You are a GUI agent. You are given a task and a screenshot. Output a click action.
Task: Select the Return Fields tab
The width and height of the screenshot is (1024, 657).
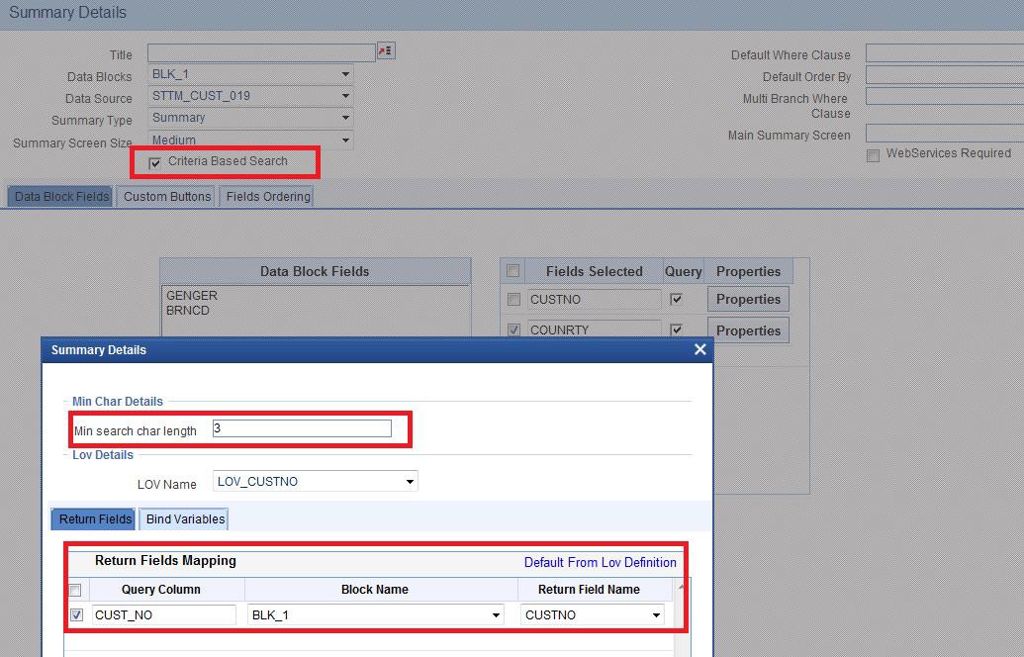tap(95, 519)
